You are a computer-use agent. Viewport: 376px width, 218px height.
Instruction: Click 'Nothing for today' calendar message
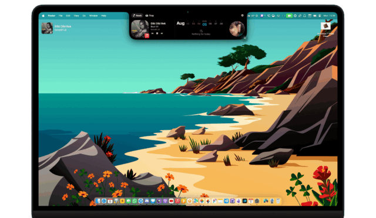pyautogui.click(x=201, y=34)
